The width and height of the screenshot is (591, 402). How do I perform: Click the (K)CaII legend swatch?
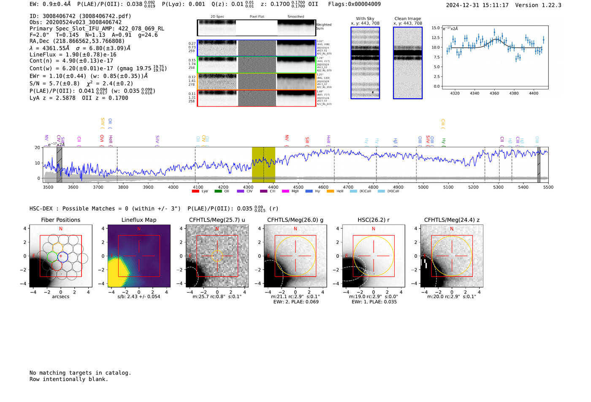(x=353, y=192)
